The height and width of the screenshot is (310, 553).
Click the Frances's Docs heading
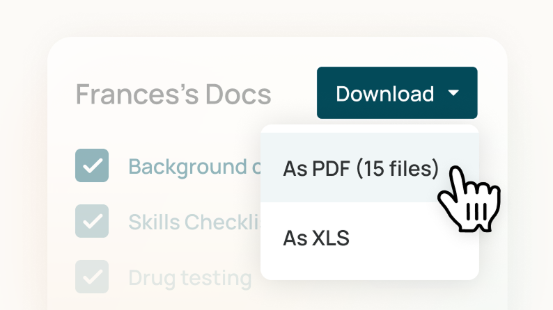pos(173,95)
